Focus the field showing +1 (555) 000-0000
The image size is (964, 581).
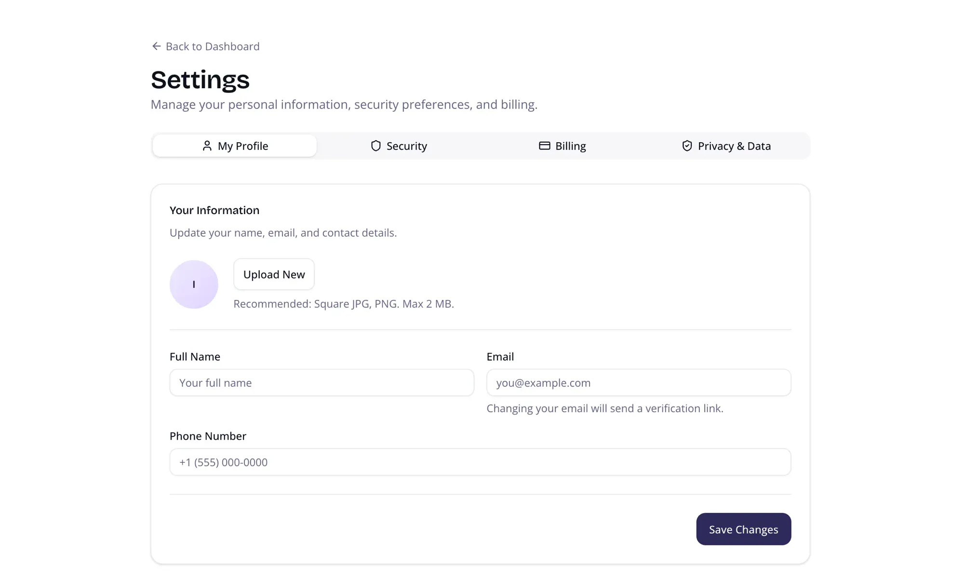[480, 462]
